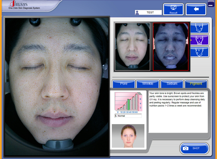Select the upper side-profile head view icon
Screen dimensions: 217x159
coord(199,28)
